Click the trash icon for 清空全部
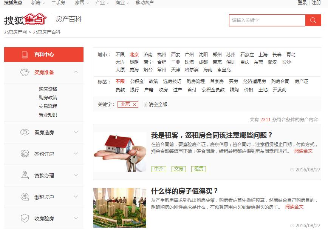328x231 pixels. click(x=145, y=104)
